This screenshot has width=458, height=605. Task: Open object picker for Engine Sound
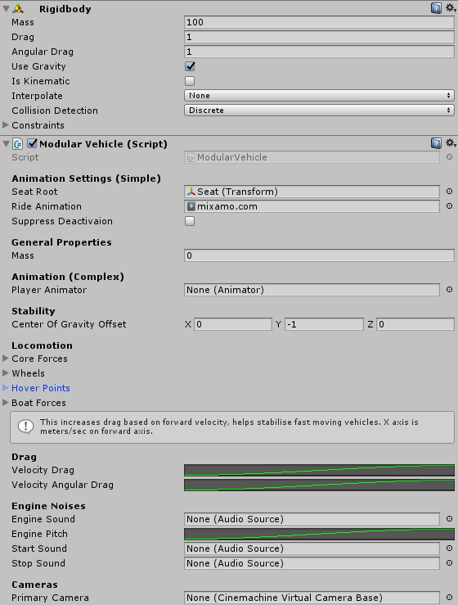(449, 518)
